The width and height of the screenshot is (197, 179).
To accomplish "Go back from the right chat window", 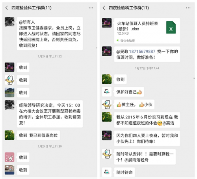I will coord(104,8).
